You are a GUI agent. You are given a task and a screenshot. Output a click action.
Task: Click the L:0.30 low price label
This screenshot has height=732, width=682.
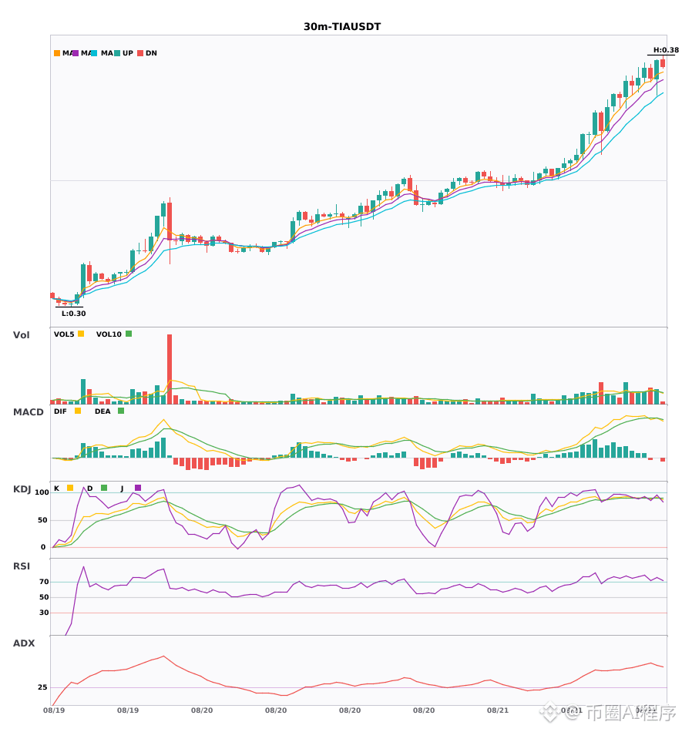point(74,314)
